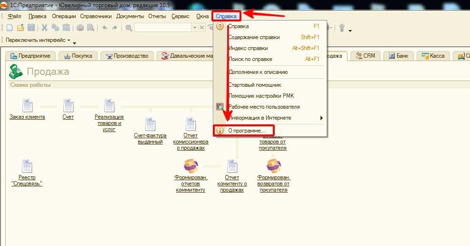Image resolution: width=470 pixels, height=246 pixels.
Task: Click the Формирован. возвратов от покупателя icon
Action: point(274,166)
